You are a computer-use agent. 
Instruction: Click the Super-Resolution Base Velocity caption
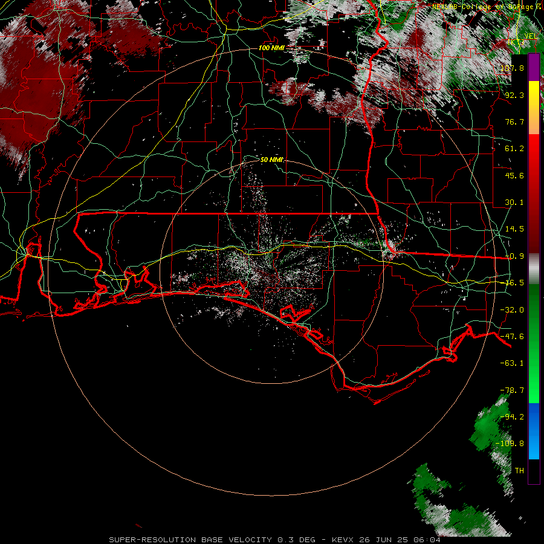275,540
